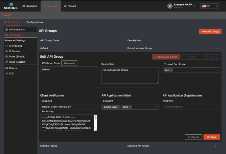Click the 'Advanced Settings' sidebar heading
Viewport: 226px width, 154px height.
[15, 40]
